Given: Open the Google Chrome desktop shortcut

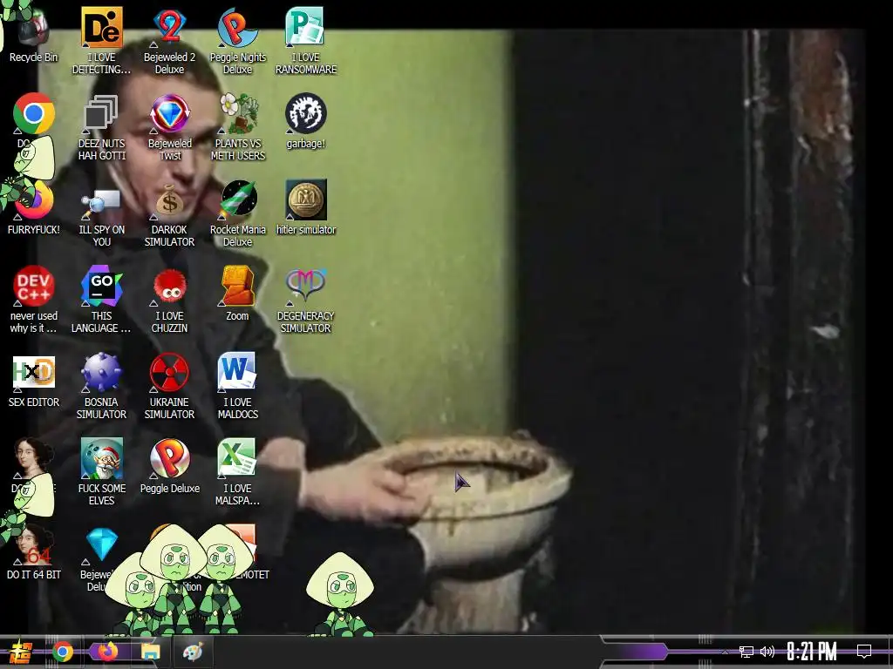Looking at the screenshot, I should [x=34, y=113].
